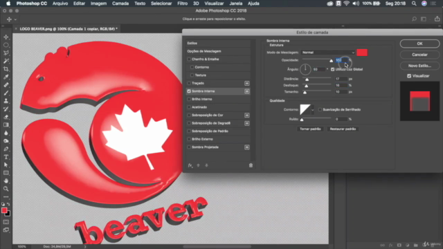443x249 pixels.
Task: Select the Gradient tool
Action: tap(6, 124)
